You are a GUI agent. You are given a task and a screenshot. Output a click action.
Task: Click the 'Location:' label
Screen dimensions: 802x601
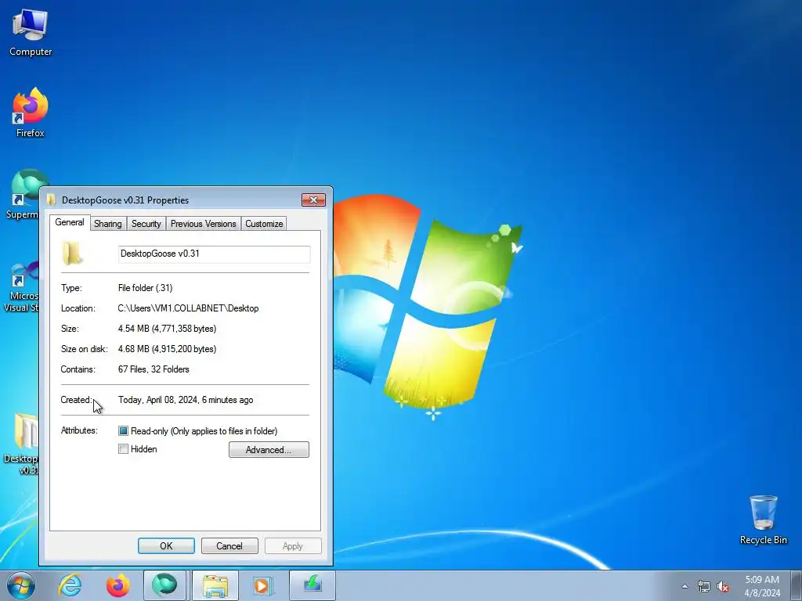(x=78, y=308)
